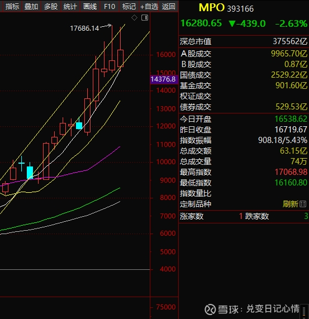This screenshot has width=309, height=319.
Task: Click the 涨家数 rising count label
Action: click(x=192, y=216)
